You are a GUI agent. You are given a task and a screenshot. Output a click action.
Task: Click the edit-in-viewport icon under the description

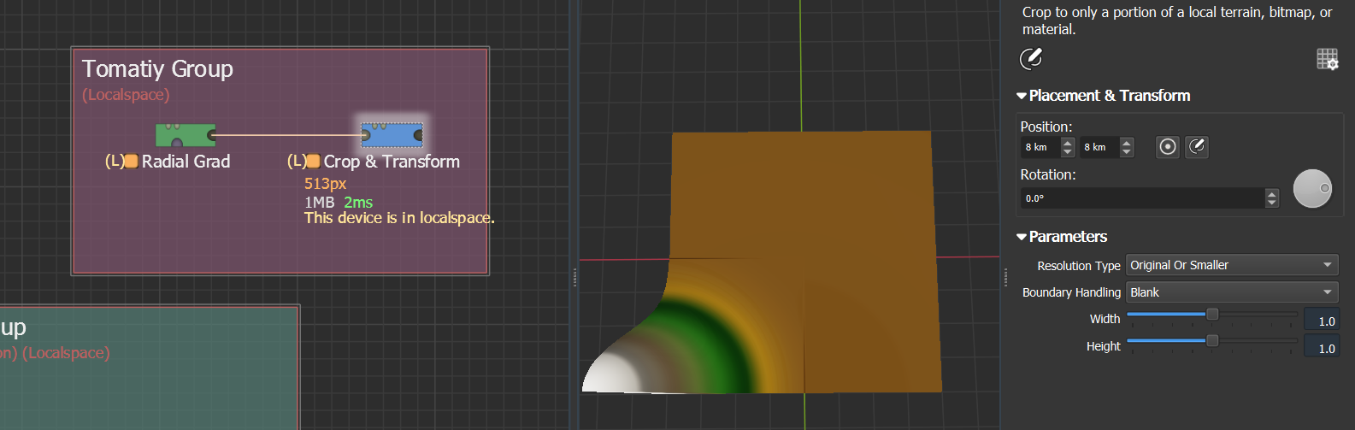point(1031,58)
